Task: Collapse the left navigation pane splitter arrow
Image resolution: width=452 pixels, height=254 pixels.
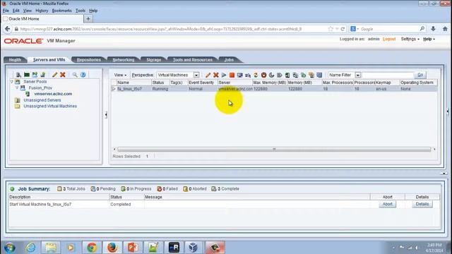Action: (x=106, y=115)
